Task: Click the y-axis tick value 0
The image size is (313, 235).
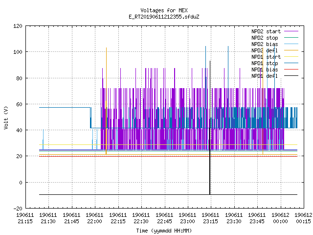Action: pyautogui.click(x=21, y=183)
